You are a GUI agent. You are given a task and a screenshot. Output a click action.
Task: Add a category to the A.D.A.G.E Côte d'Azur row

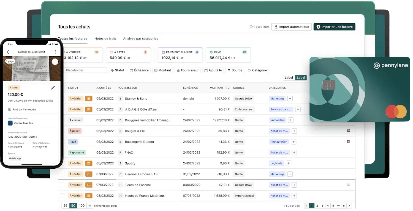(x=298, y=109)
